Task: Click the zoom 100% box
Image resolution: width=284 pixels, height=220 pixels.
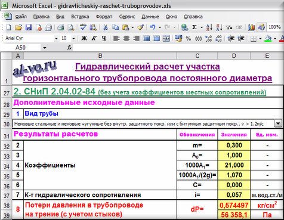Action: (274, 27)
